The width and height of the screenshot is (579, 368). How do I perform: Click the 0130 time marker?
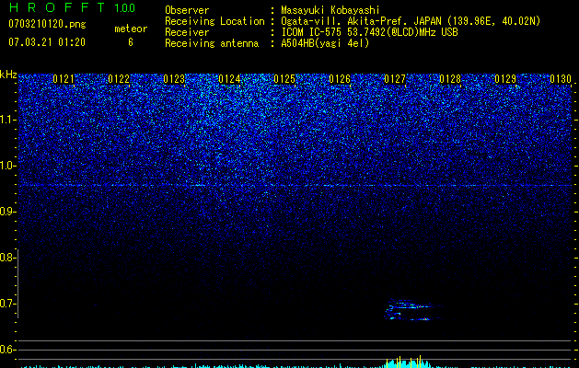tap(561, 79)
